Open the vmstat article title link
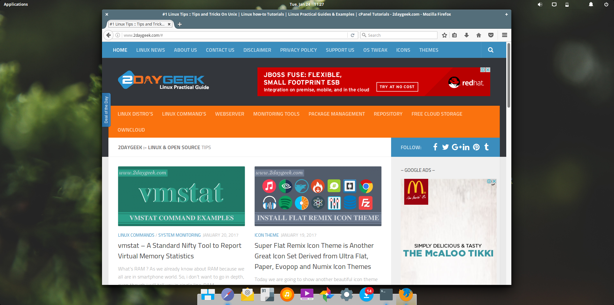This screenshot has width=614, height=305. click(179, 251)
